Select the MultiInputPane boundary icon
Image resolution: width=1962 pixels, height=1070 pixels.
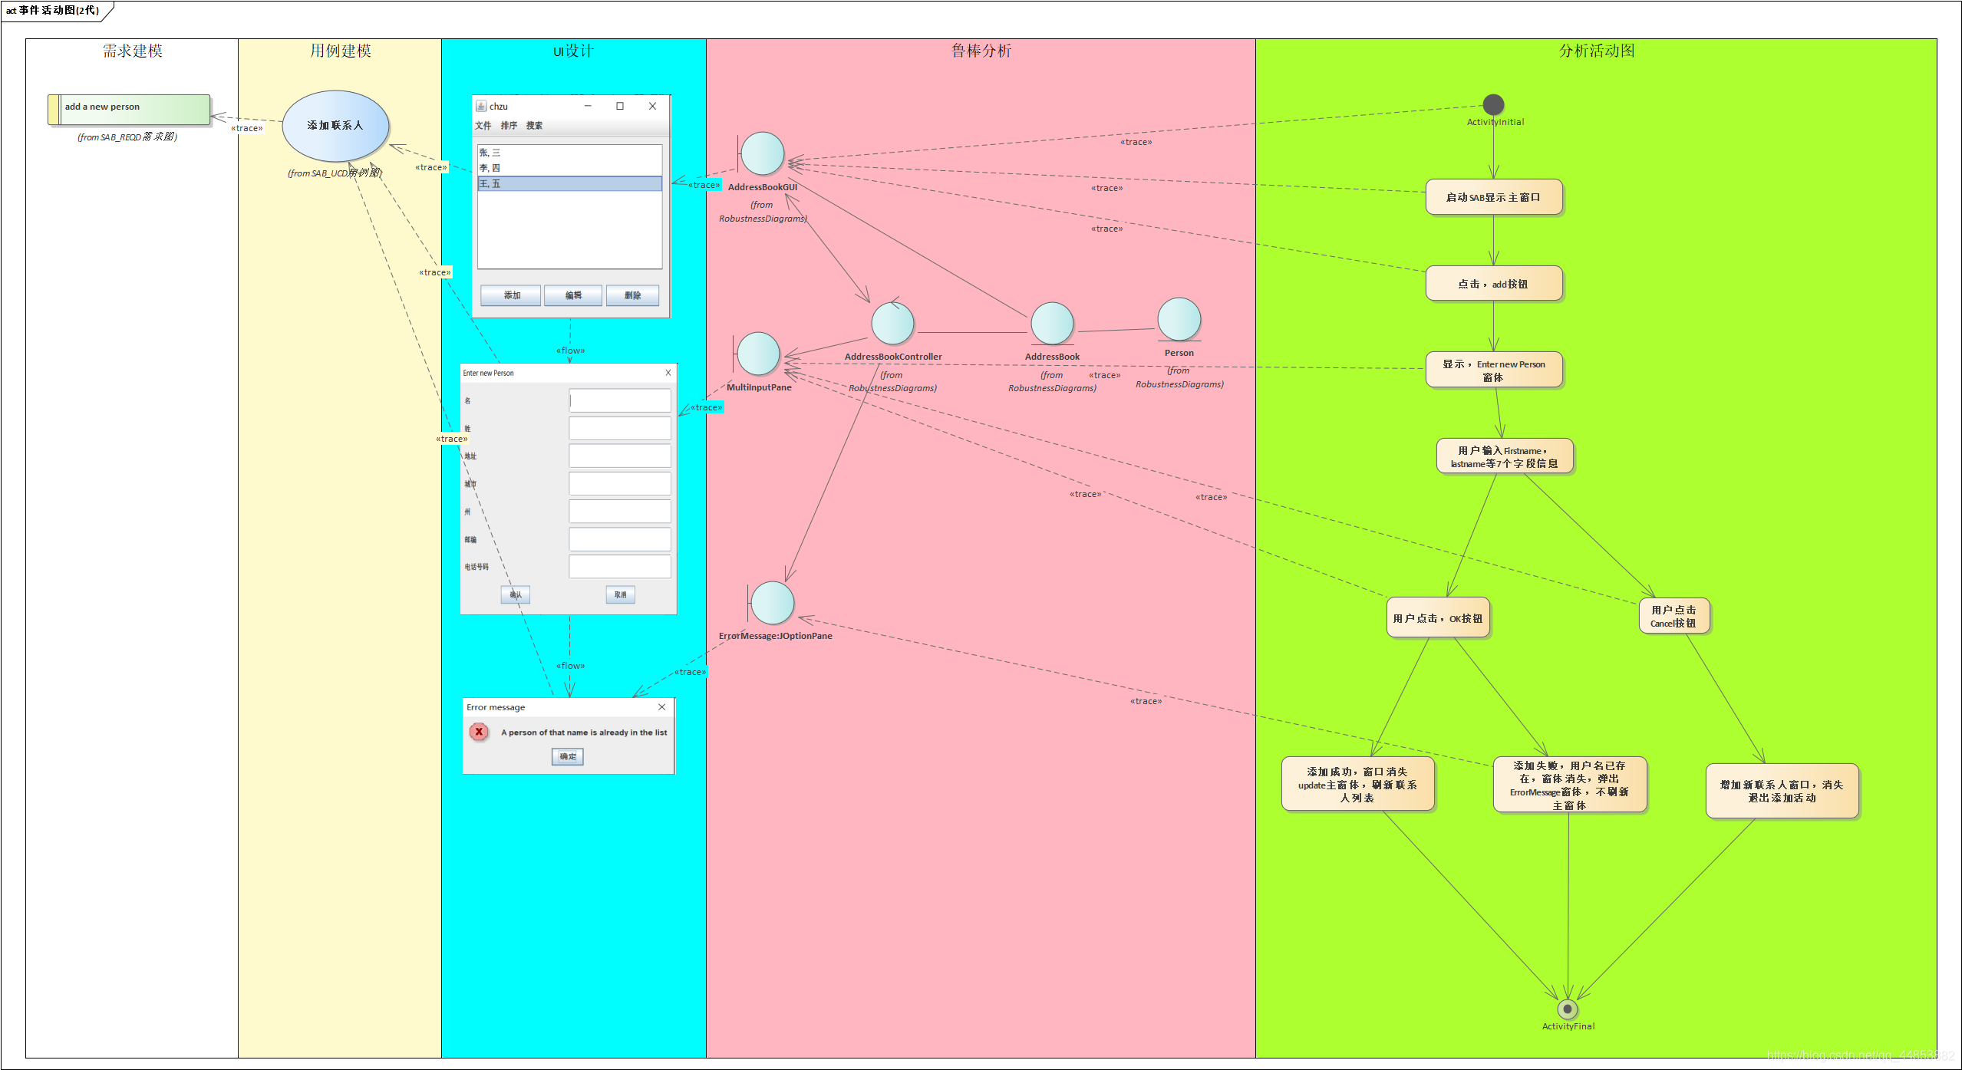point(757,354)
